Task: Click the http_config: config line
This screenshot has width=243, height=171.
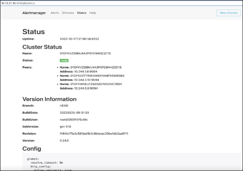Action: click(x=40, y=167)
